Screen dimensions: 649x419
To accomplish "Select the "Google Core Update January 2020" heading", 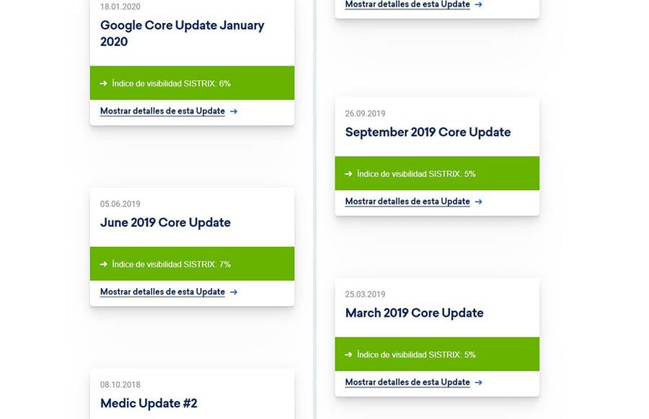I will (182, 33).
